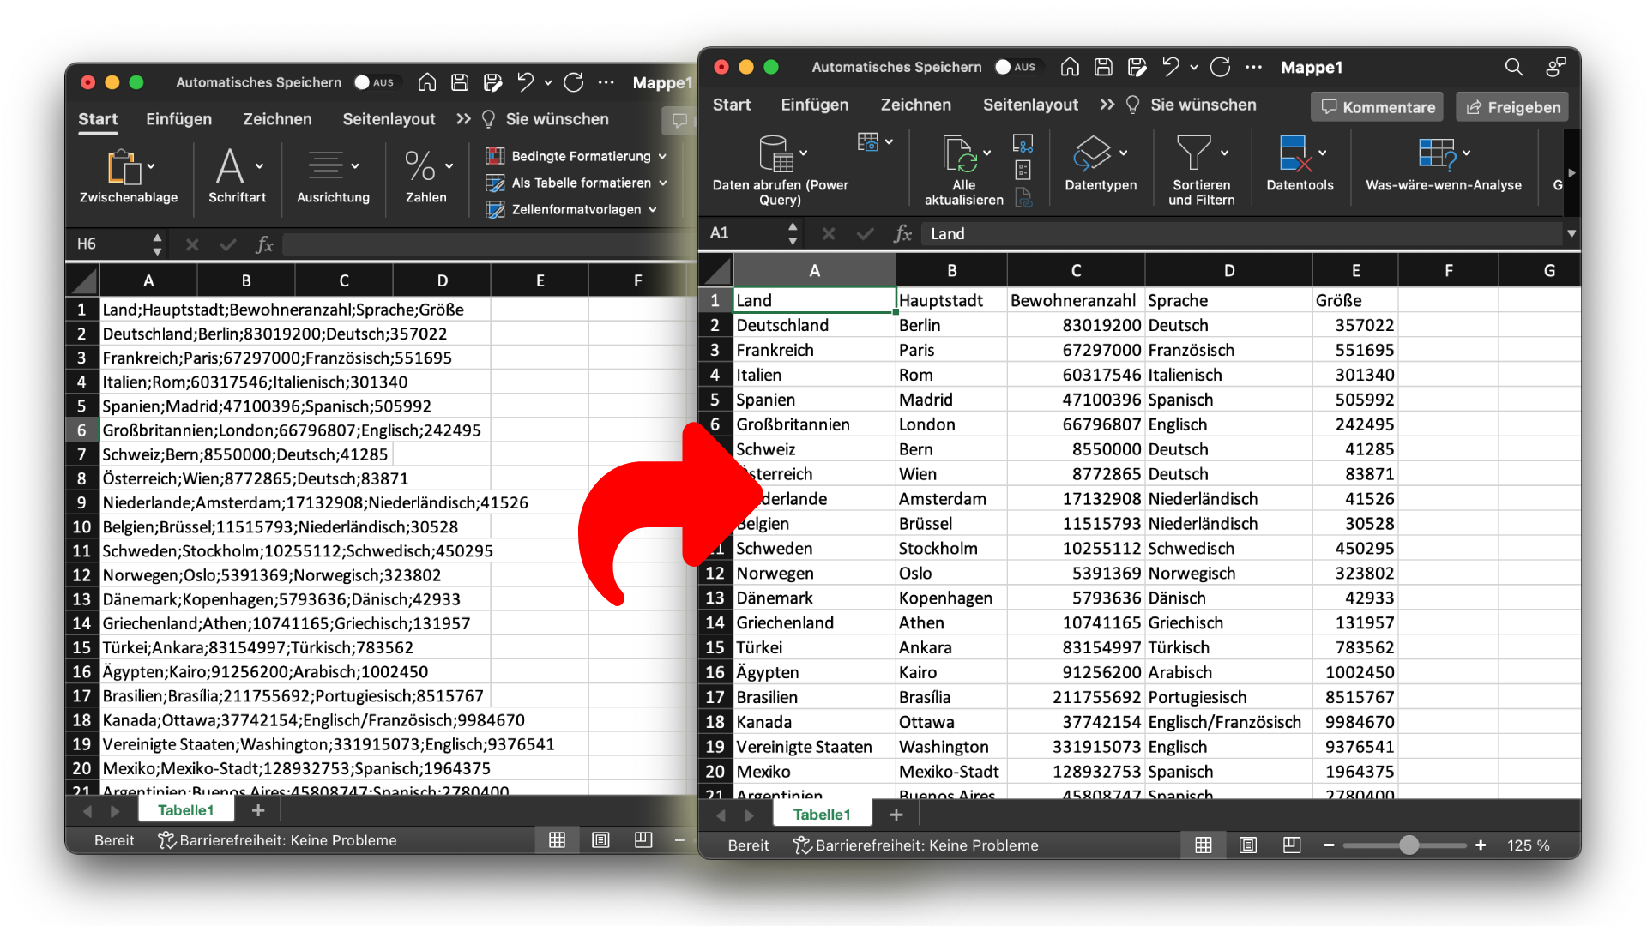Click the lightbulb Sie wünschen icon in the right window
Screen dimensions: 1647x926
[1133, 105]
